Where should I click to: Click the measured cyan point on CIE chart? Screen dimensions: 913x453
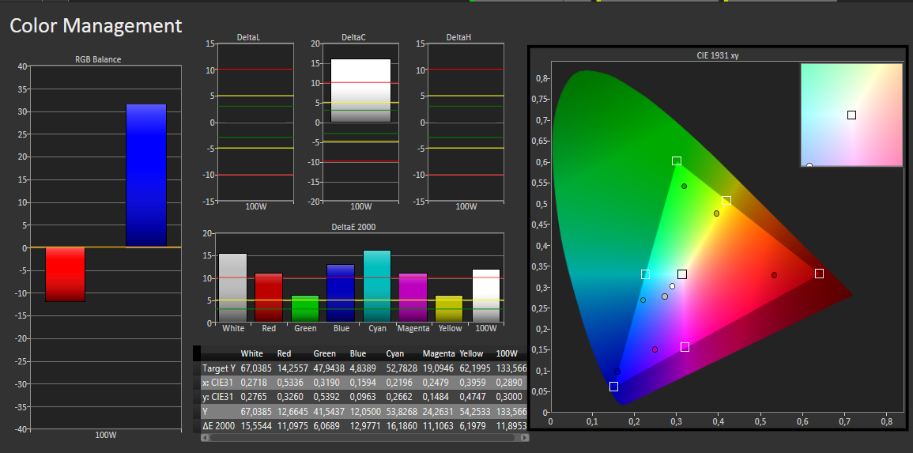coord(643,300)
